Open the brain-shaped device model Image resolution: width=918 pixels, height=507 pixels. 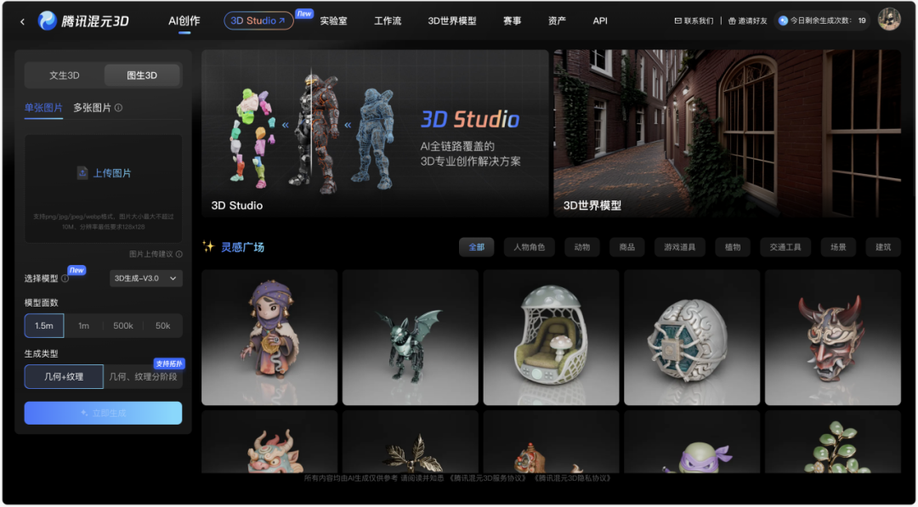(x=692, y=337)
